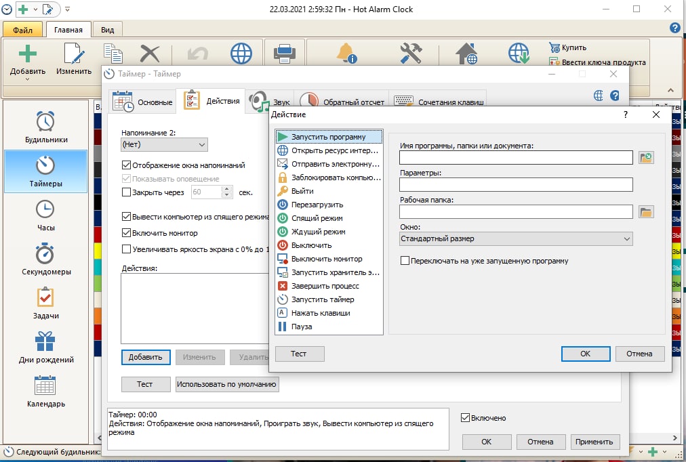Switch to Звук tab
The width and height of the screenshot is (686, 462).
[270, 102]
